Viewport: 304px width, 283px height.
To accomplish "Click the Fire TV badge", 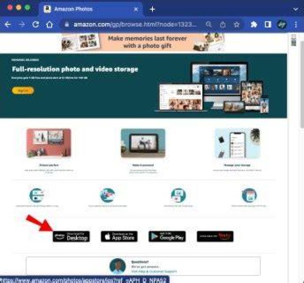I will tap(215, 237).
